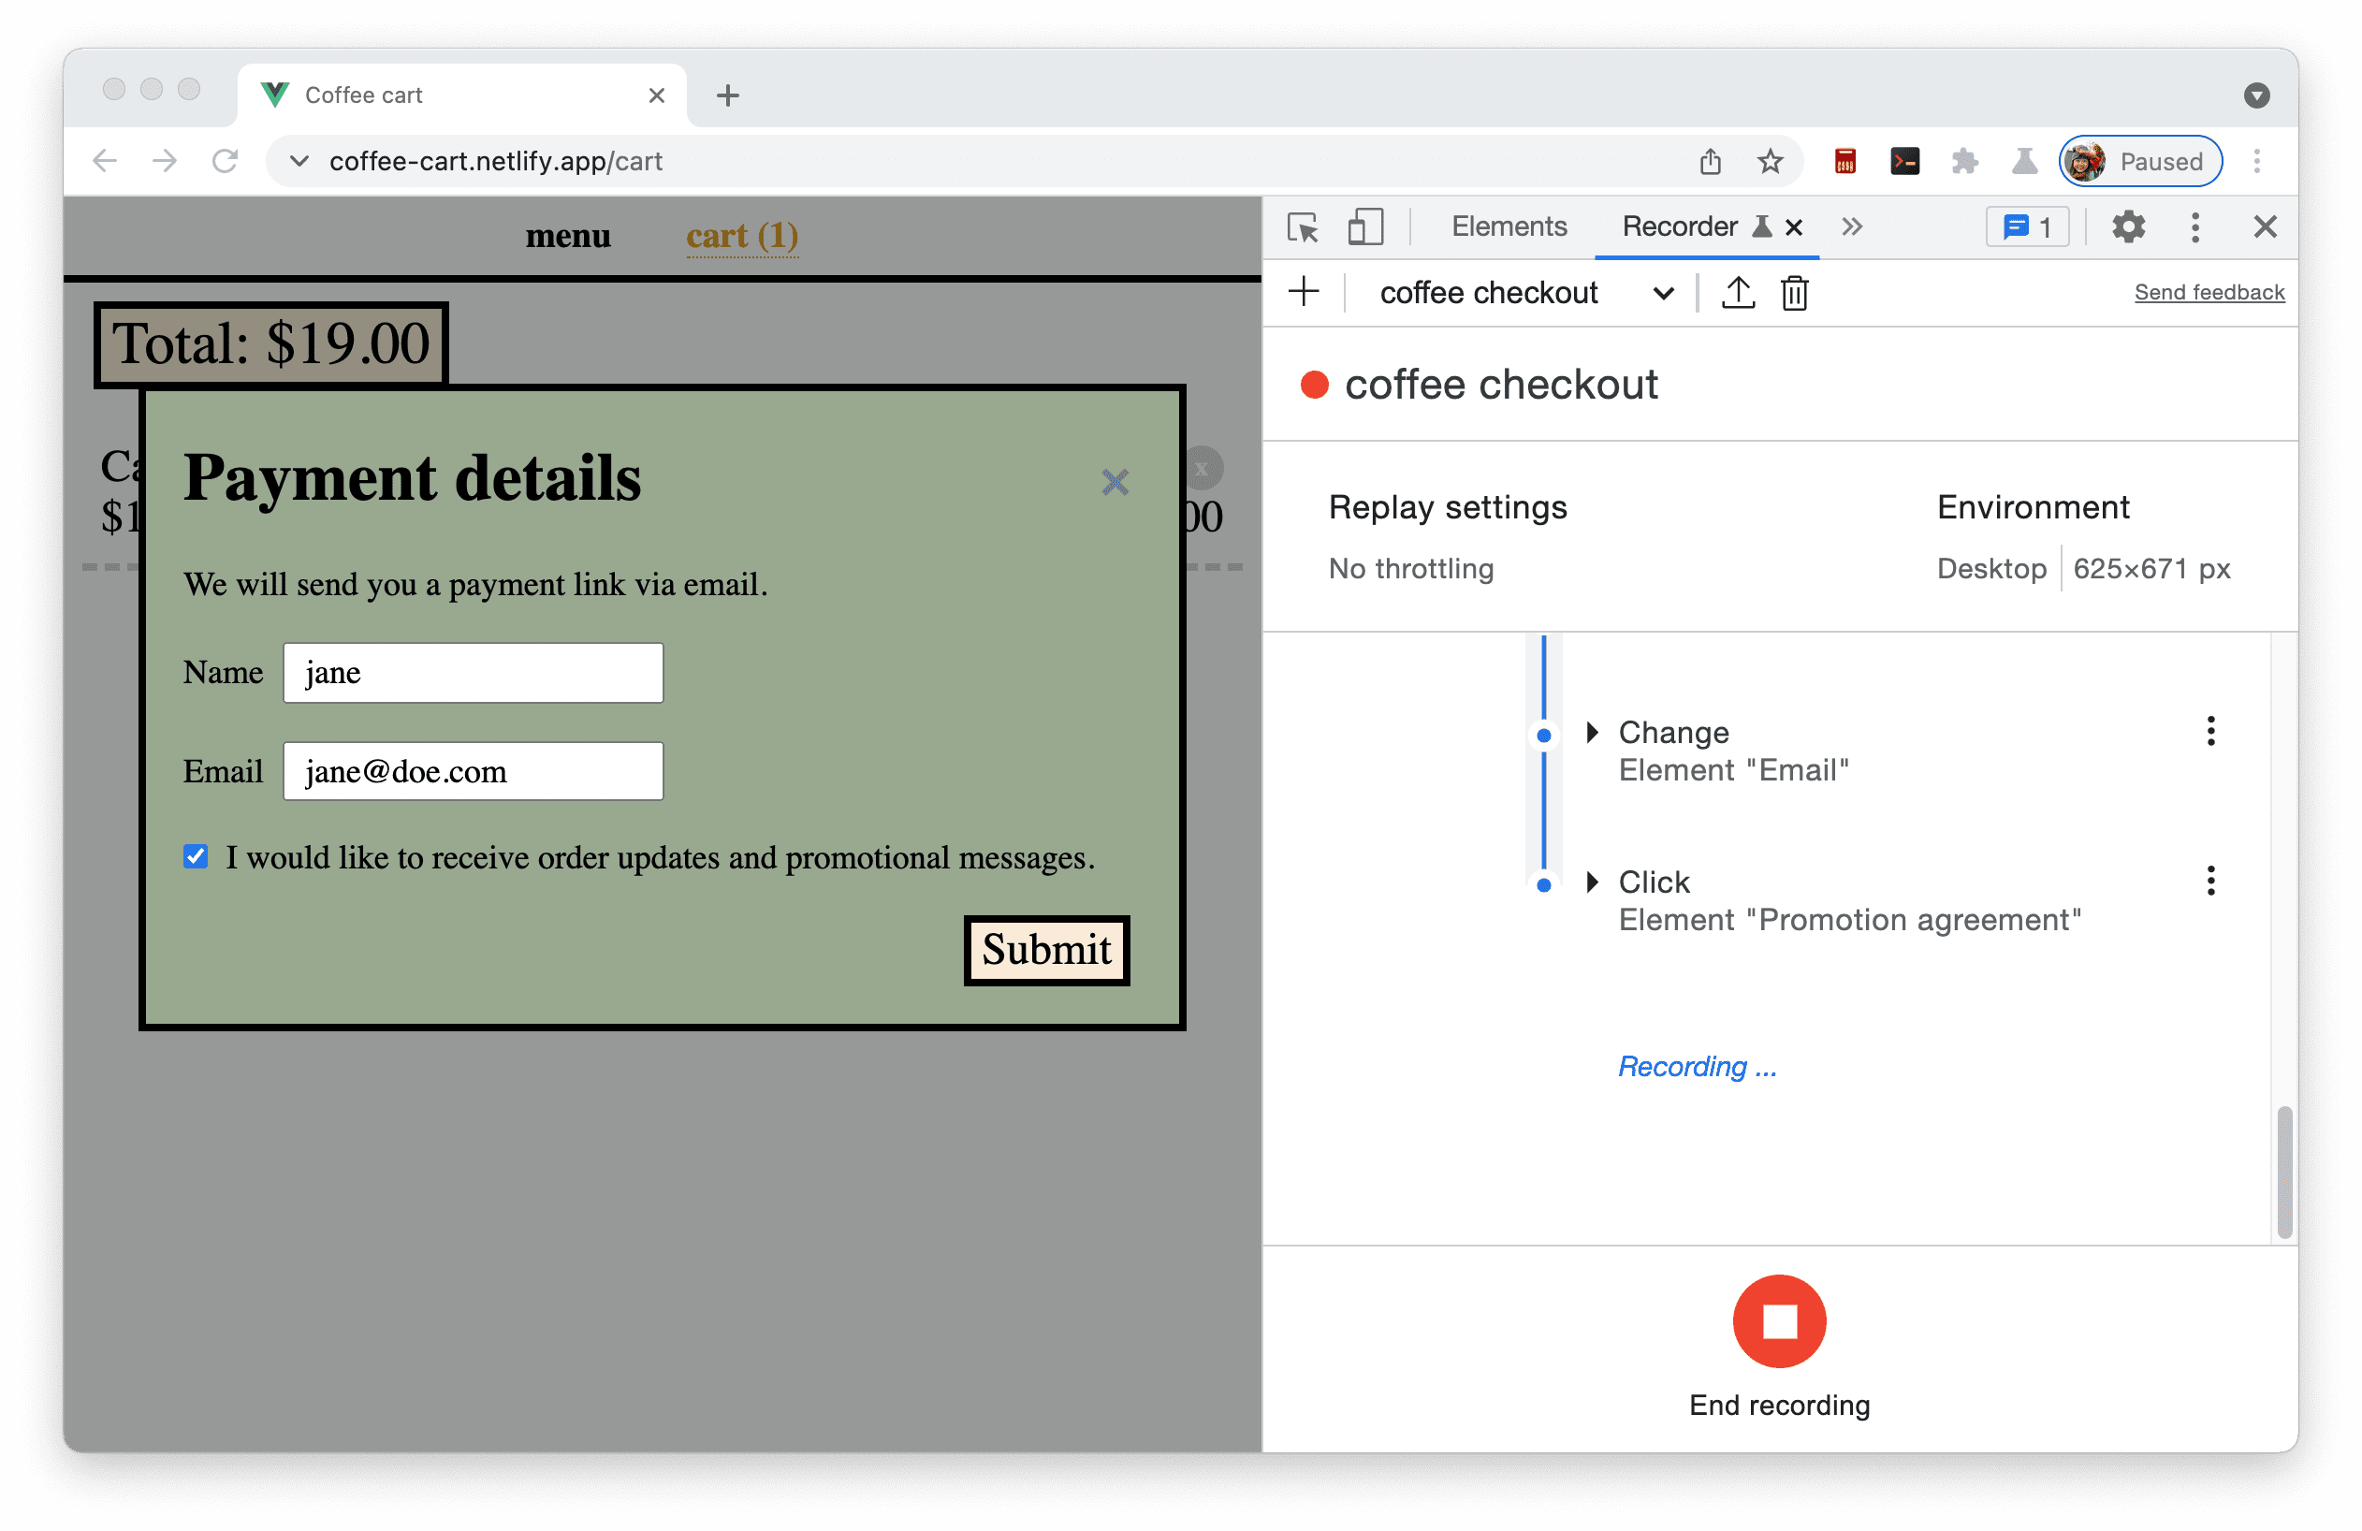The image size is (2362, 1531).
Task: Click the Name input field
Action: [x=475, y=672]
